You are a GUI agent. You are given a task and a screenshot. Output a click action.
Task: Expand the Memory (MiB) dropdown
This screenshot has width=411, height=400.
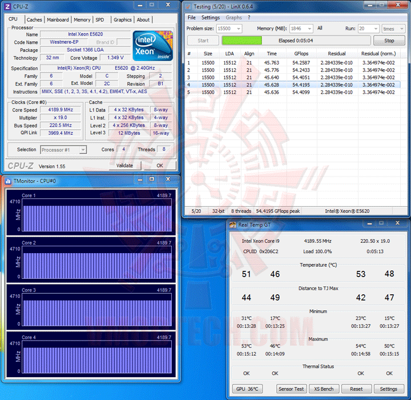(x=309, y=29)
